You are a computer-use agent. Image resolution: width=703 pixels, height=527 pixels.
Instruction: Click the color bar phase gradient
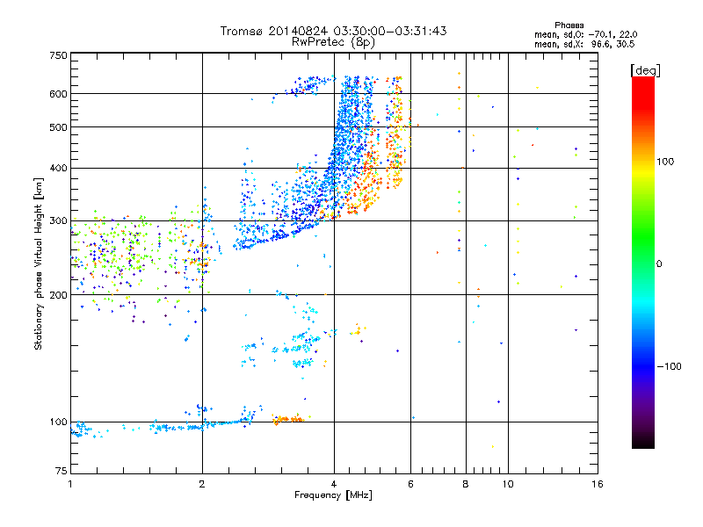[x=643, y=262]
